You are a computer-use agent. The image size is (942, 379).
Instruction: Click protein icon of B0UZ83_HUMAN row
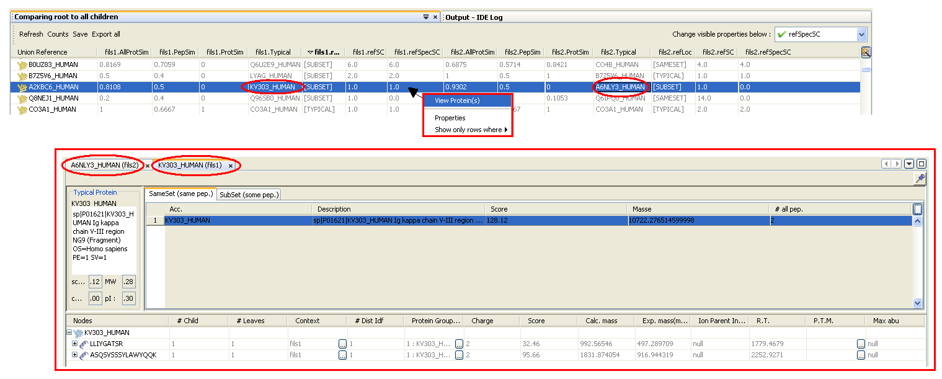[22, 65]
